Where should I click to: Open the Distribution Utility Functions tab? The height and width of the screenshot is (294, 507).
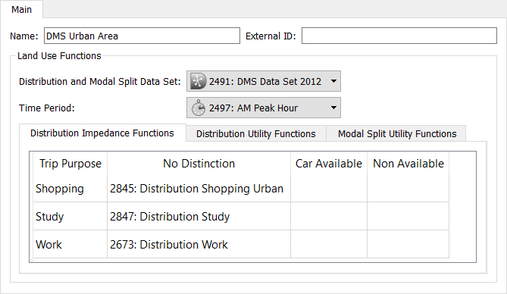point(255,133)
